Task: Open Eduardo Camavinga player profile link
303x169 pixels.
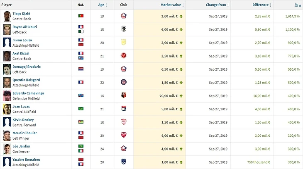Action: pos(28,93)
